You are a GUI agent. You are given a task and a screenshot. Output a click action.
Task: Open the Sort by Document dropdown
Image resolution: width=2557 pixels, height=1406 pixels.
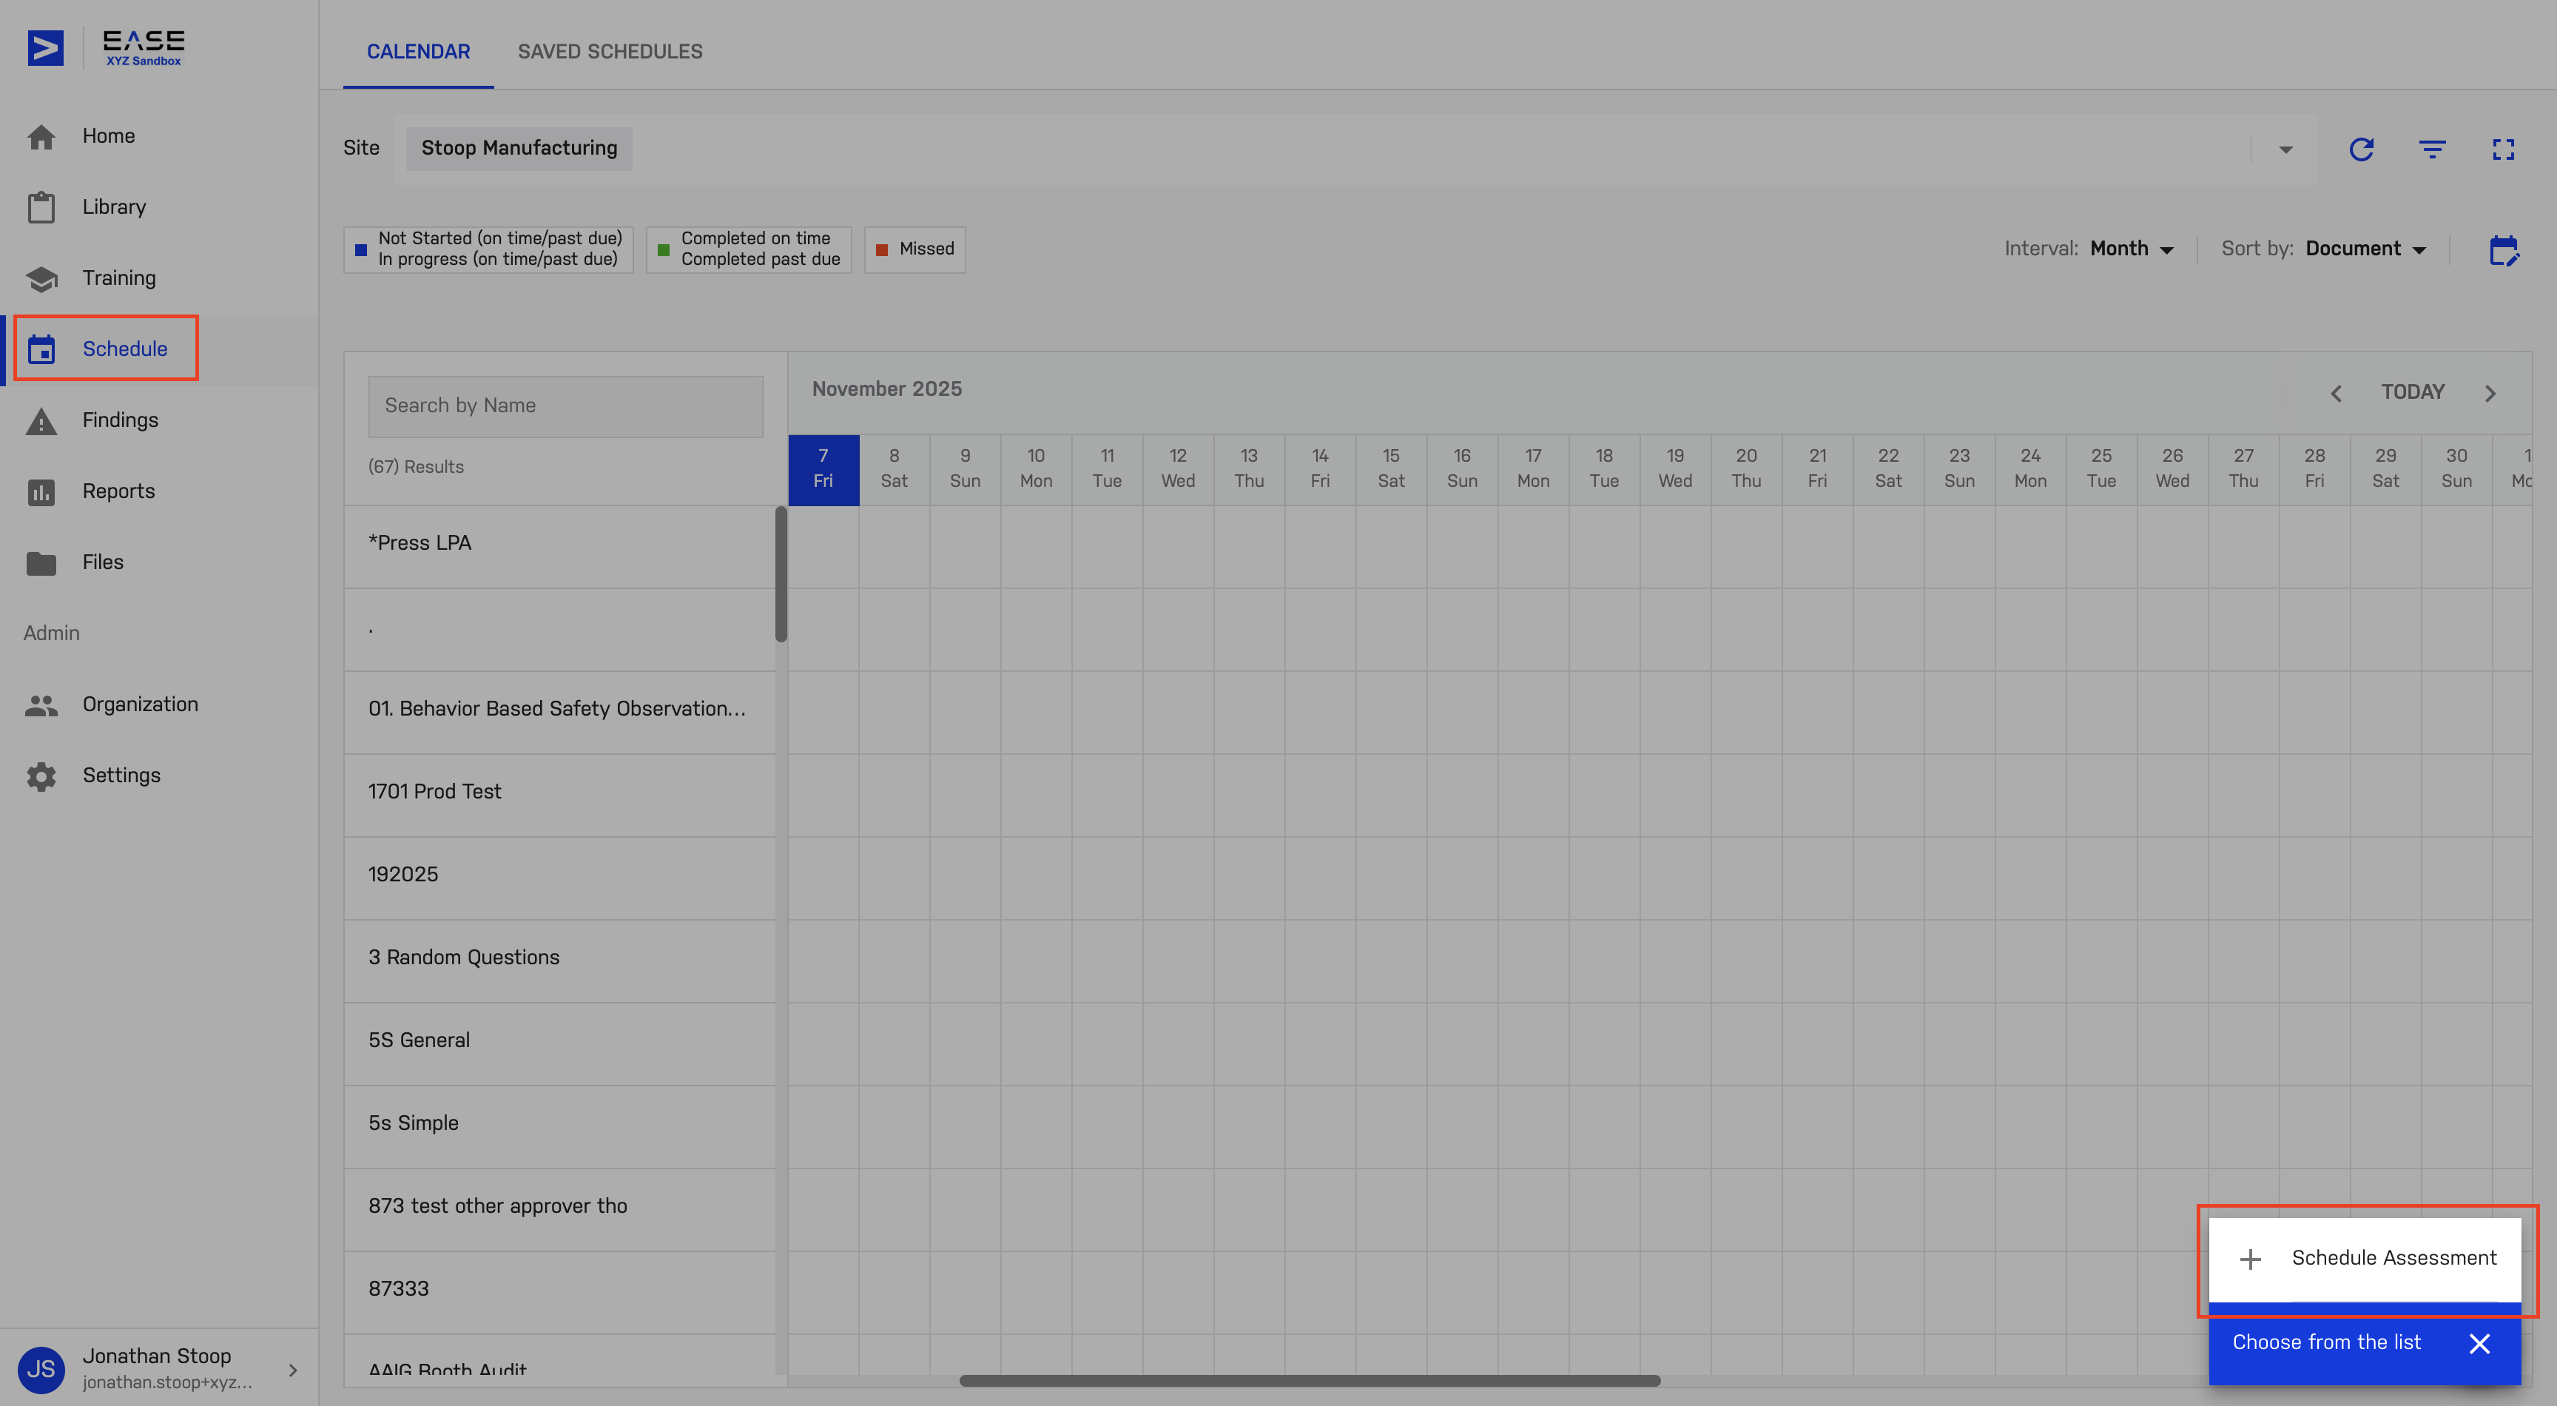[2366, 249]
